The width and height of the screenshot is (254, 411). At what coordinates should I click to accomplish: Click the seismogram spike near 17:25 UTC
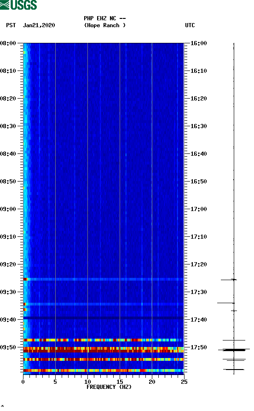pos(229,280)
